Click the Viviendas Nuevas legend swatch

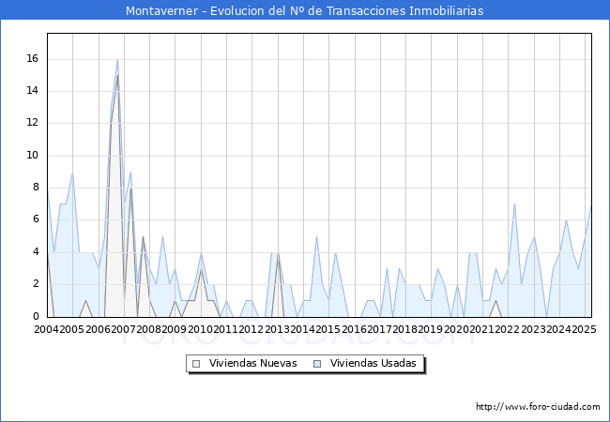click(196, 364)
